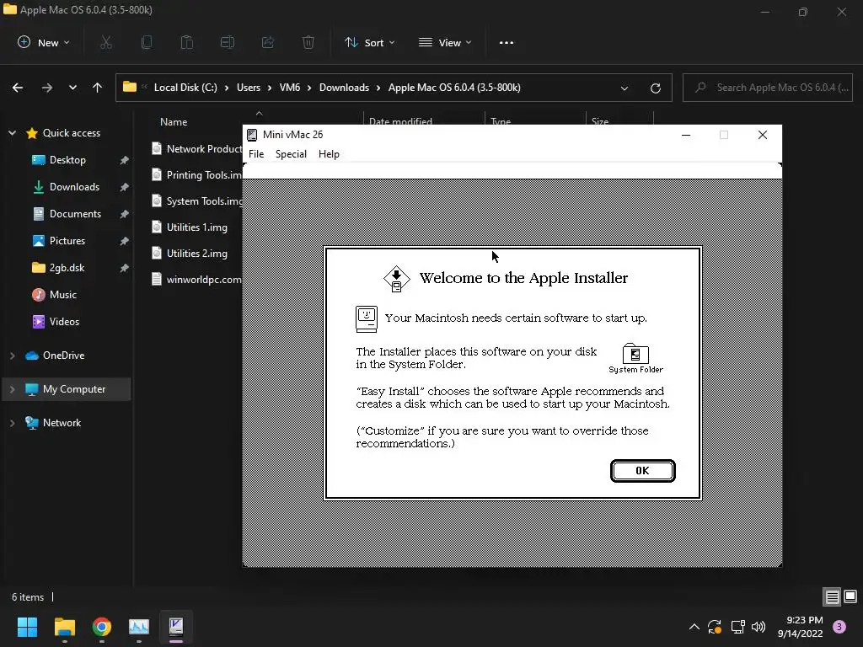Click the Macintosh computer icon in dialog
The width and height of the screenshot is (863, 647).
366,319
